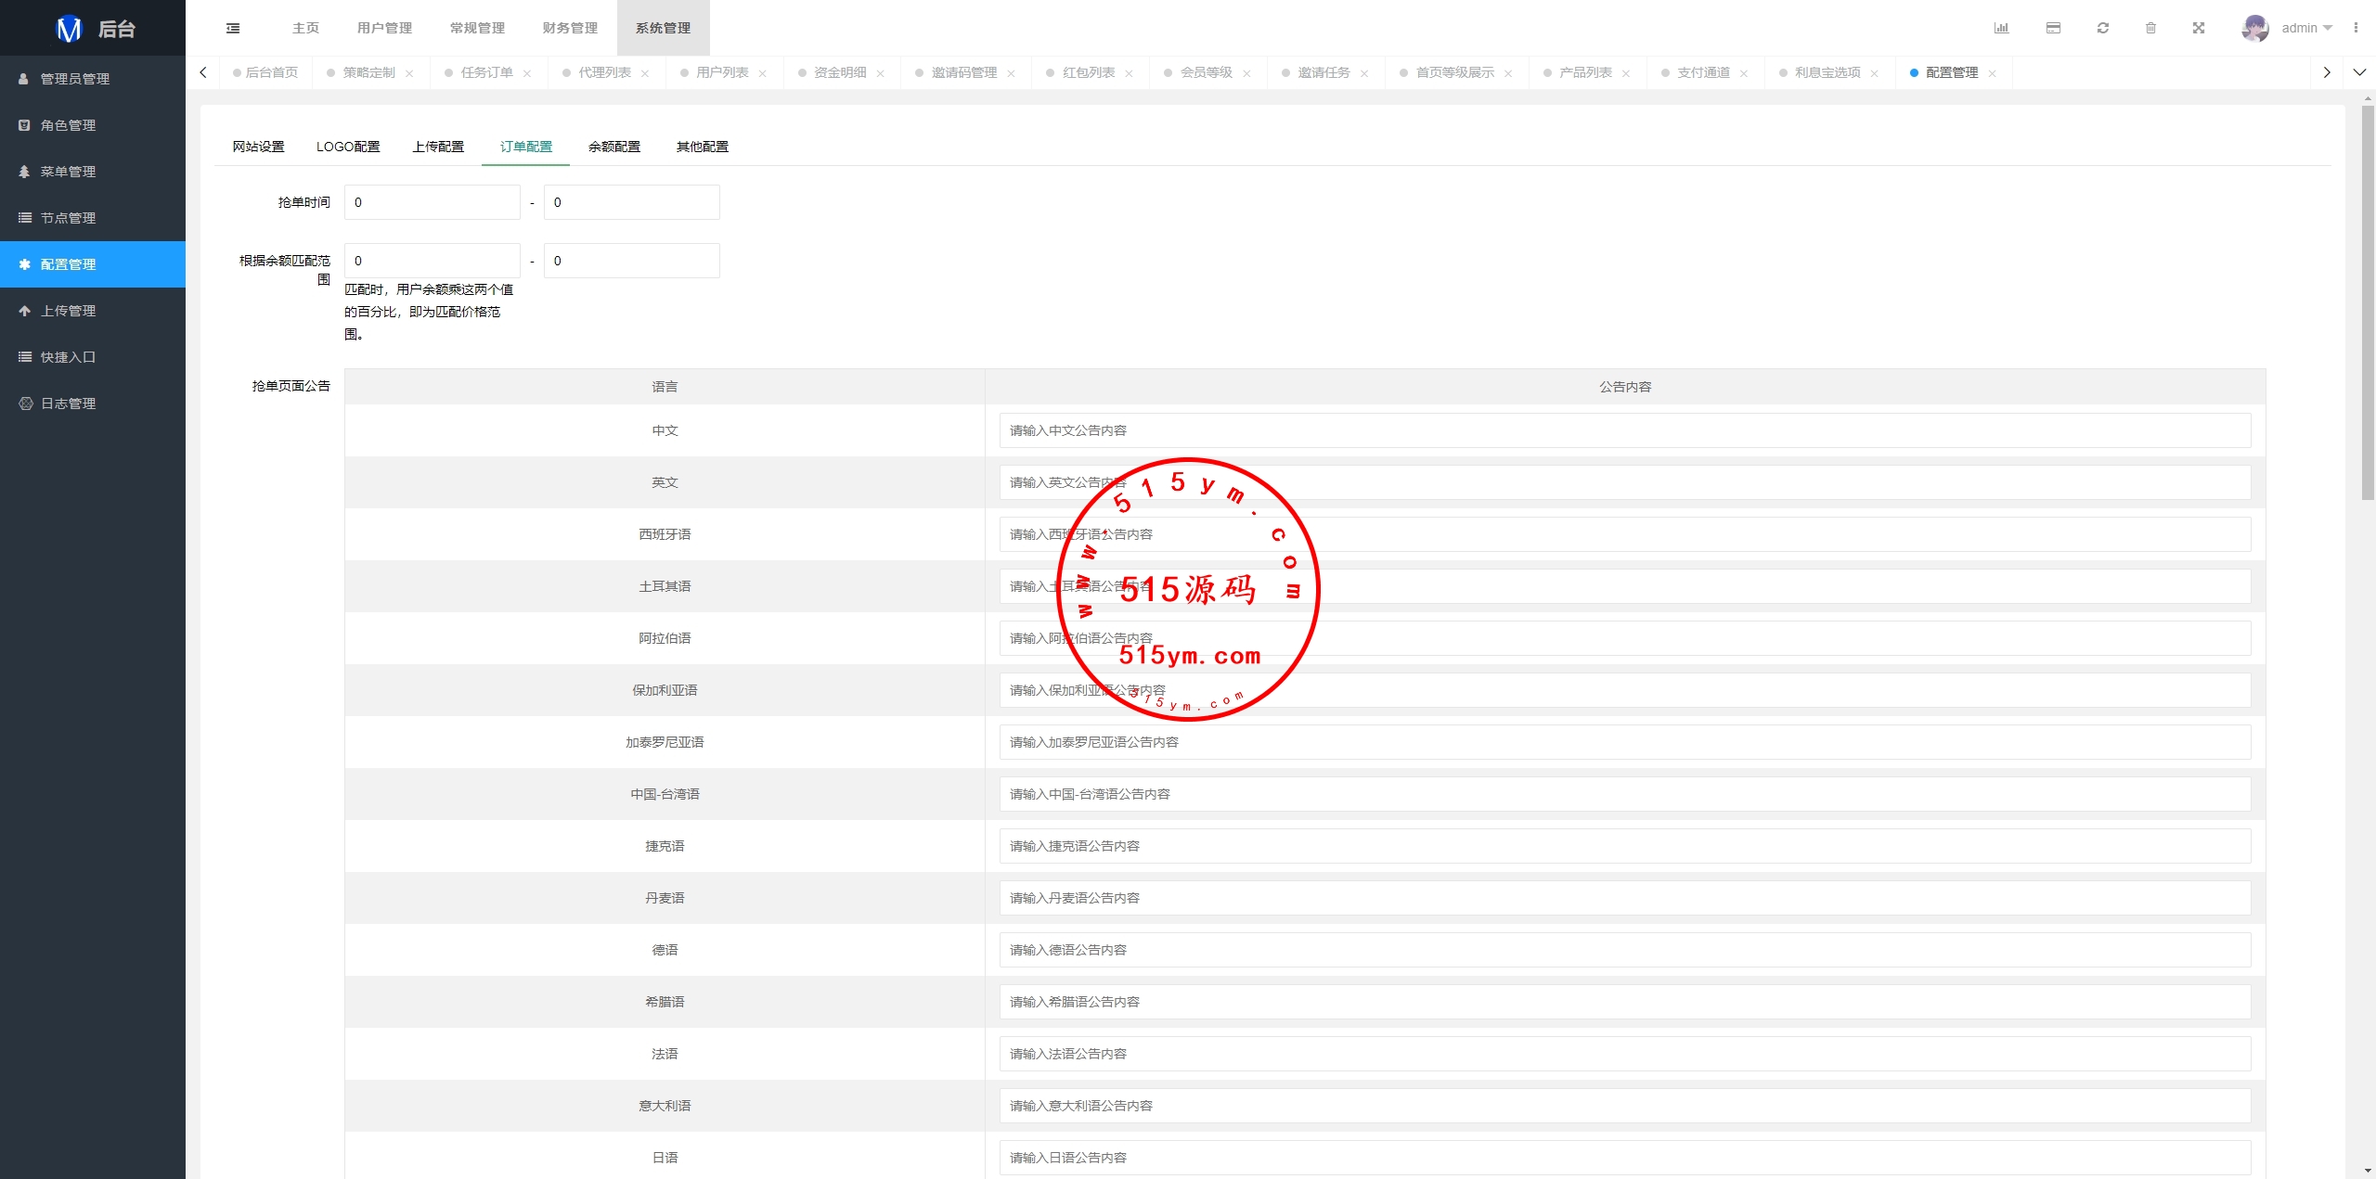Toggle fullscreen with the expand icon
The height and width of the screenshot is (1179, 2376).
tap(2199, 28)
